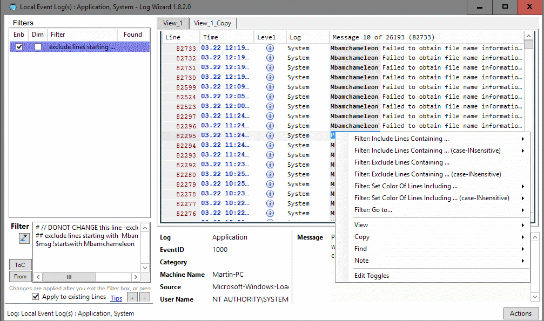Click line number 82599 in the list
This screenshot has height=321, width=544.
tap(186, 87)
